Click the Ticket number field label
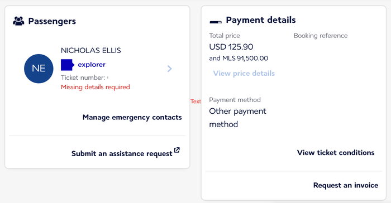 (x=83, y=78)
